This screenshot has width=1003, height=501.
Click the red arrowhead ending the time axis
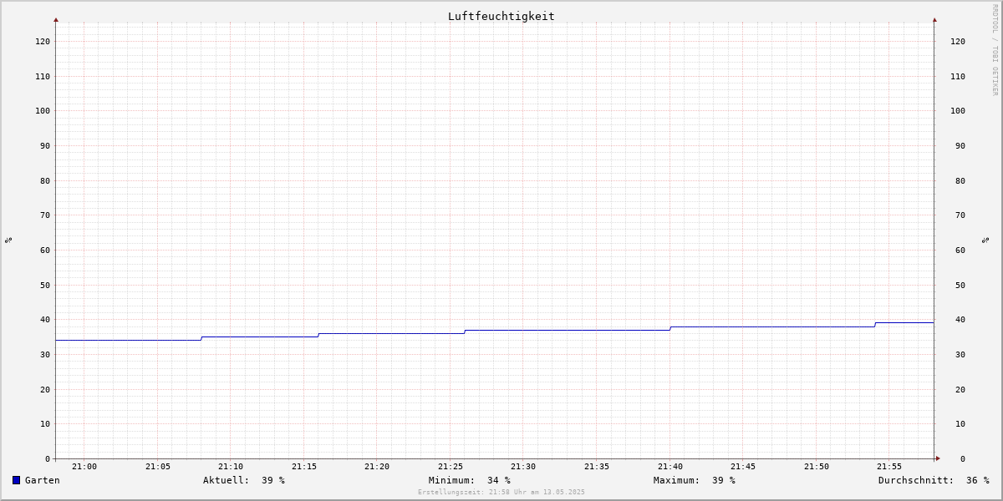pyautogui.click(x=938, y=458)
